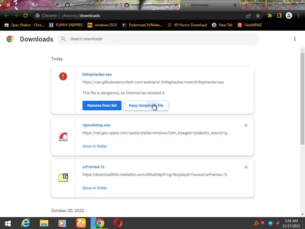Reload the page
The image size is (305, 229).
coord(26,16)
